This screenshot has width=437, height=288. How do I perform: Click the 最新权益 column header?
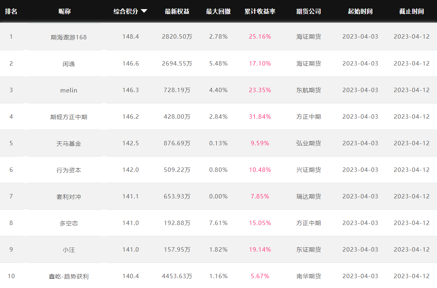(x=177, y=11)
